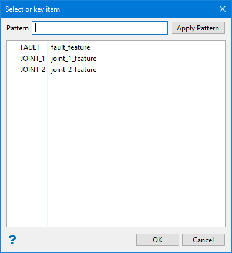Choose the joint_1_feature description
The image size is (232, 253).
(73, 59)
